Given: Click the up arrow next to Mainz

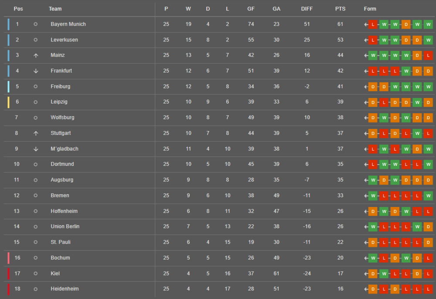Looking at the screenshot, I should point(36,55).
